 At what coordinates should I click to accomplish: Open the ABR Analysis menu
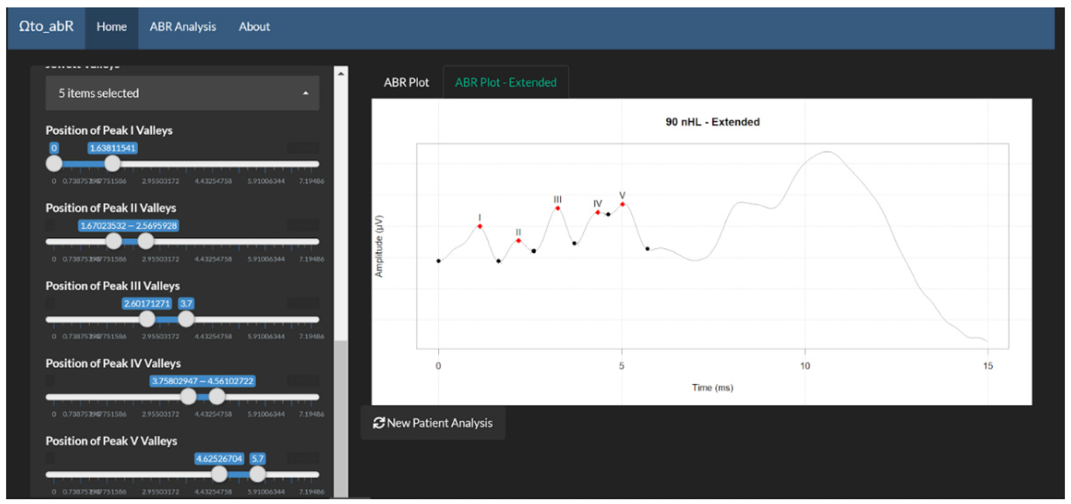click(183, 27)
